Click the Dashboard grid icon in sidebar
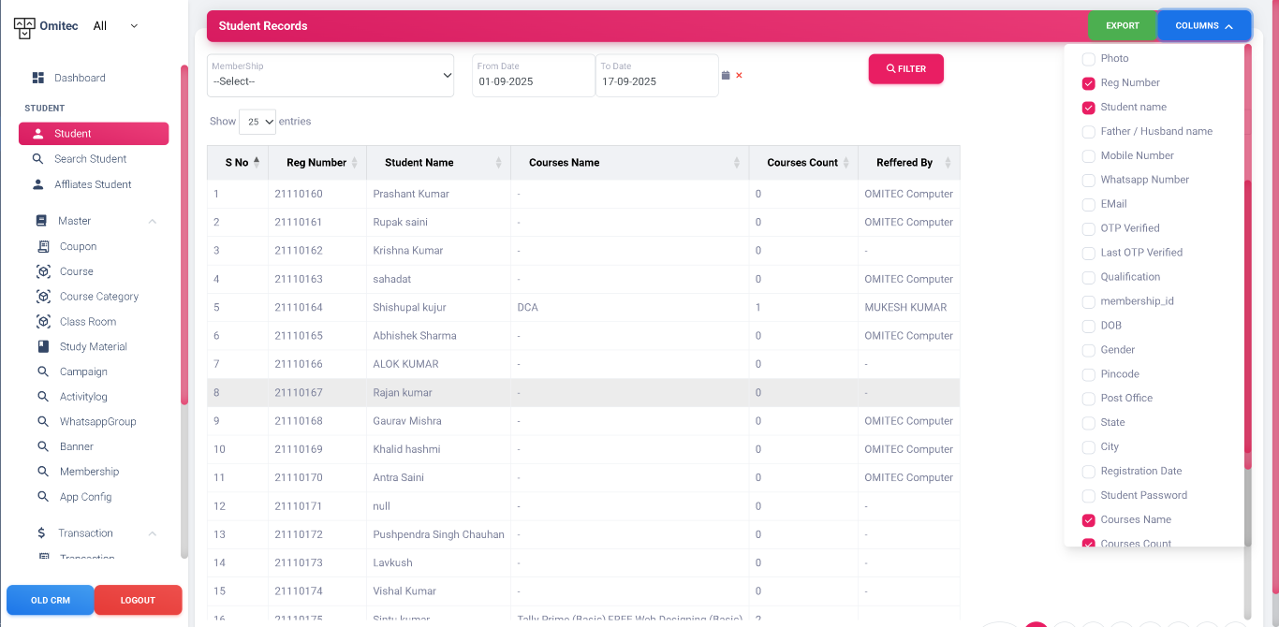 38,78
